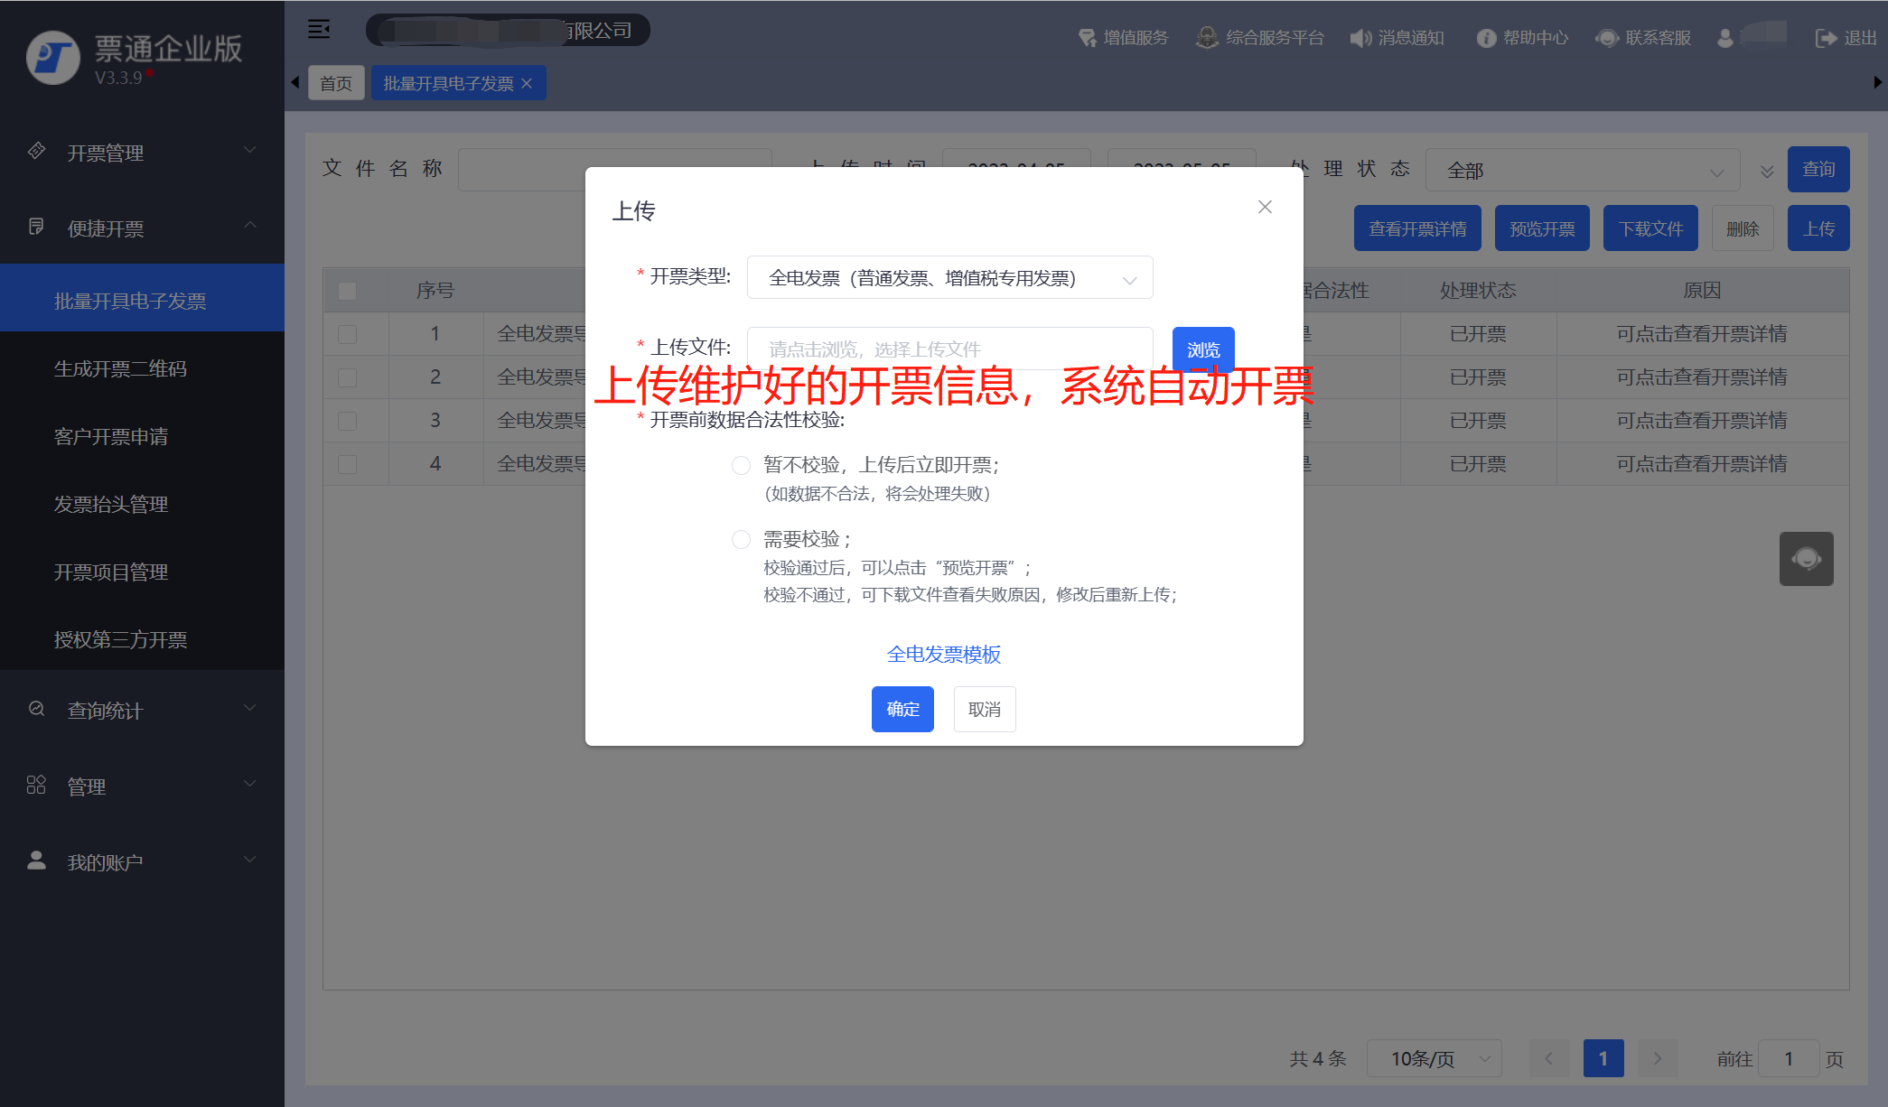Expand the 我的账户 sidebar menu

[142, 862]
